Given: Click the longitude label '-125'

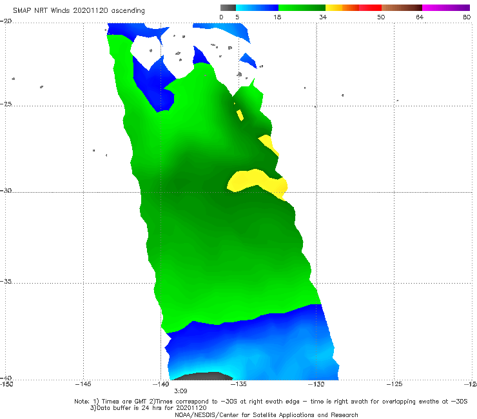Looking at the screenshot, I should click(x=394, y=384).
